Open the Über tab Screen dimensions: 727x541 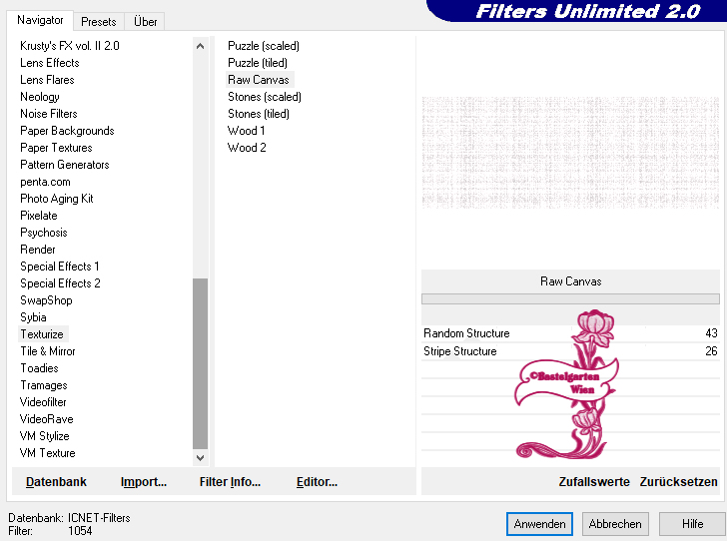click(145, 22)
